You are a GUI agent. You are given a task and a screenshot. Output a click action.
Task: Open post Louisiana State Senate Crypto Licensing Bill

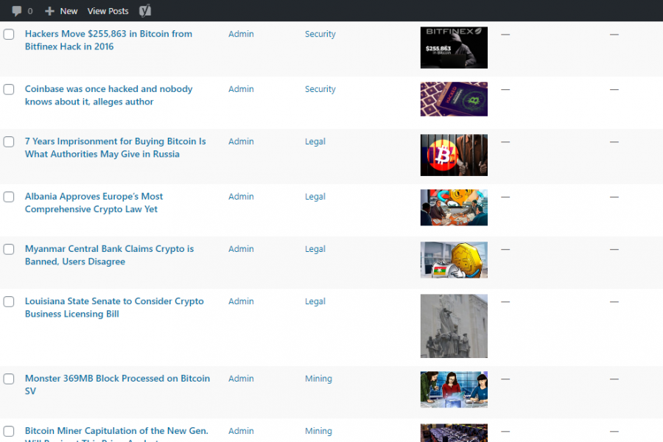tap(114, 307)
